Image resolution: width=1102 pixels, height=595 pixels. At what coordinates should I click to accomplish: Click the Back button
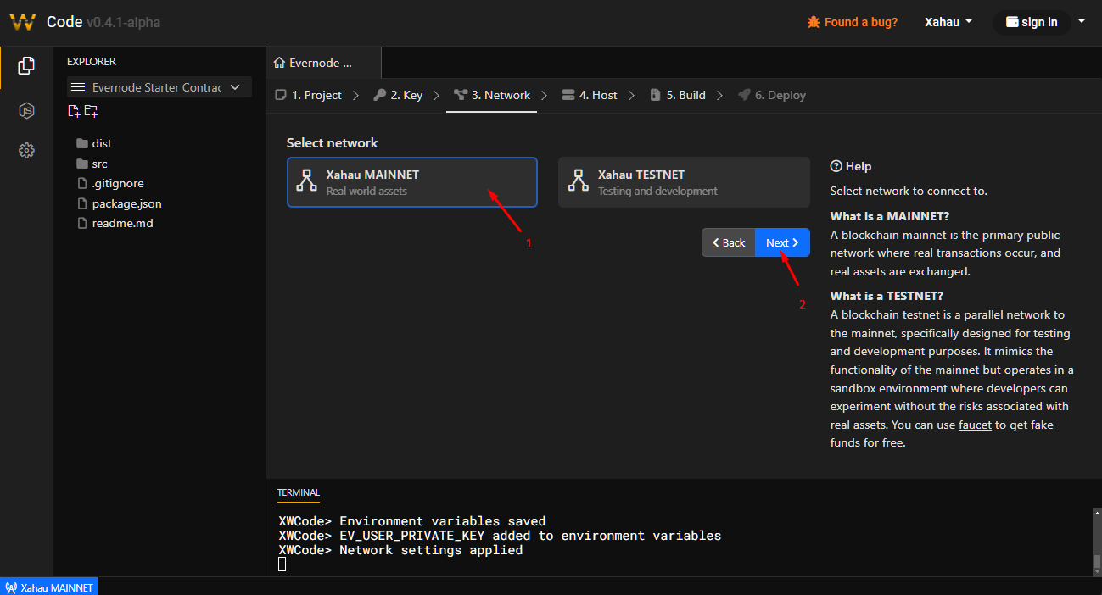click(x=729, y=242)
